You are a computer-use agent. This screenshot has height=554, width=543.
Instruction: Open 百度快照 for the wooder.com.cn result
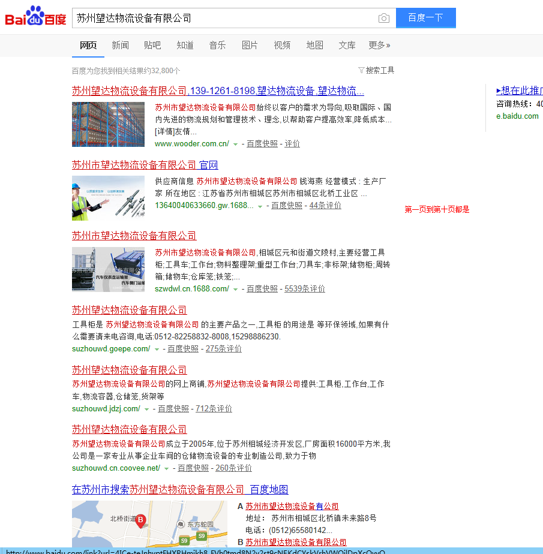tap(262, 144)
